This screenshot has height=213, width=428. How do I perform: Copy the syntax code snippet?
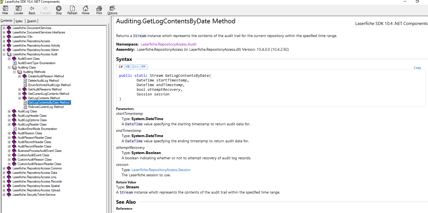pos(417,68)
